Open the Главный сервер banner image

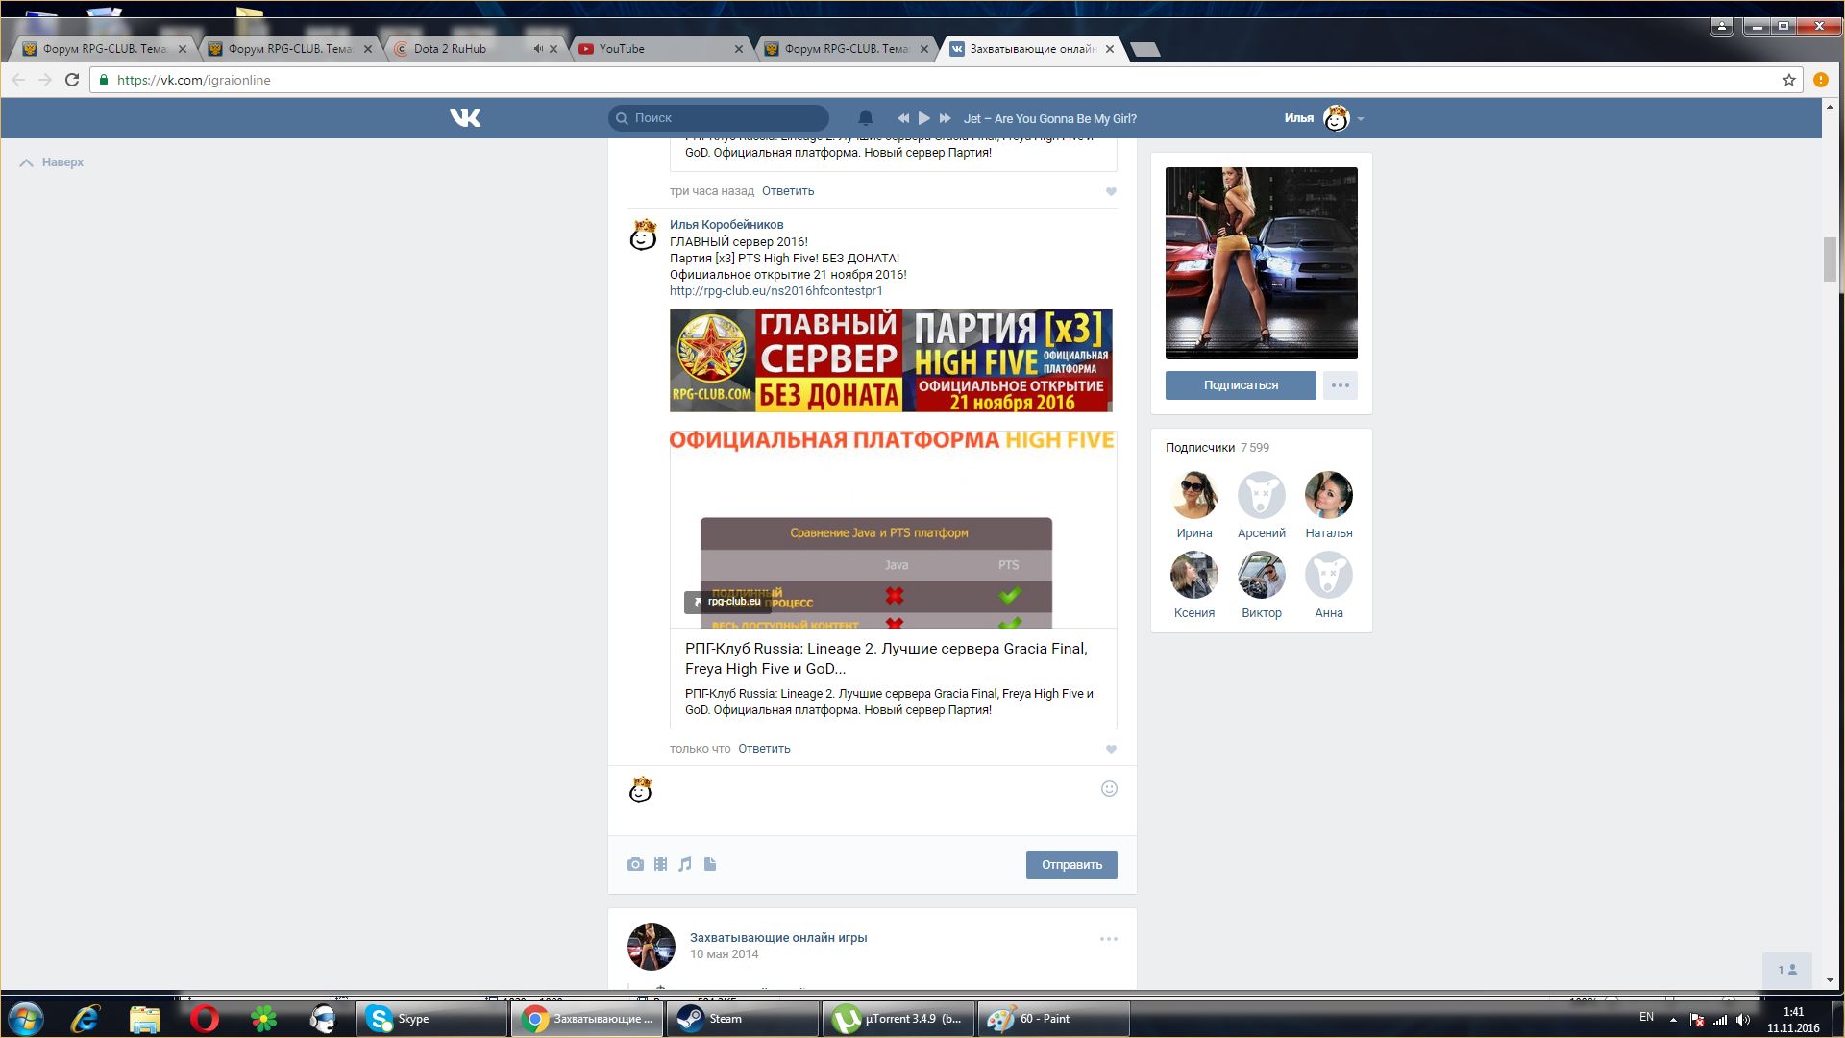click(x=891, y=360)
